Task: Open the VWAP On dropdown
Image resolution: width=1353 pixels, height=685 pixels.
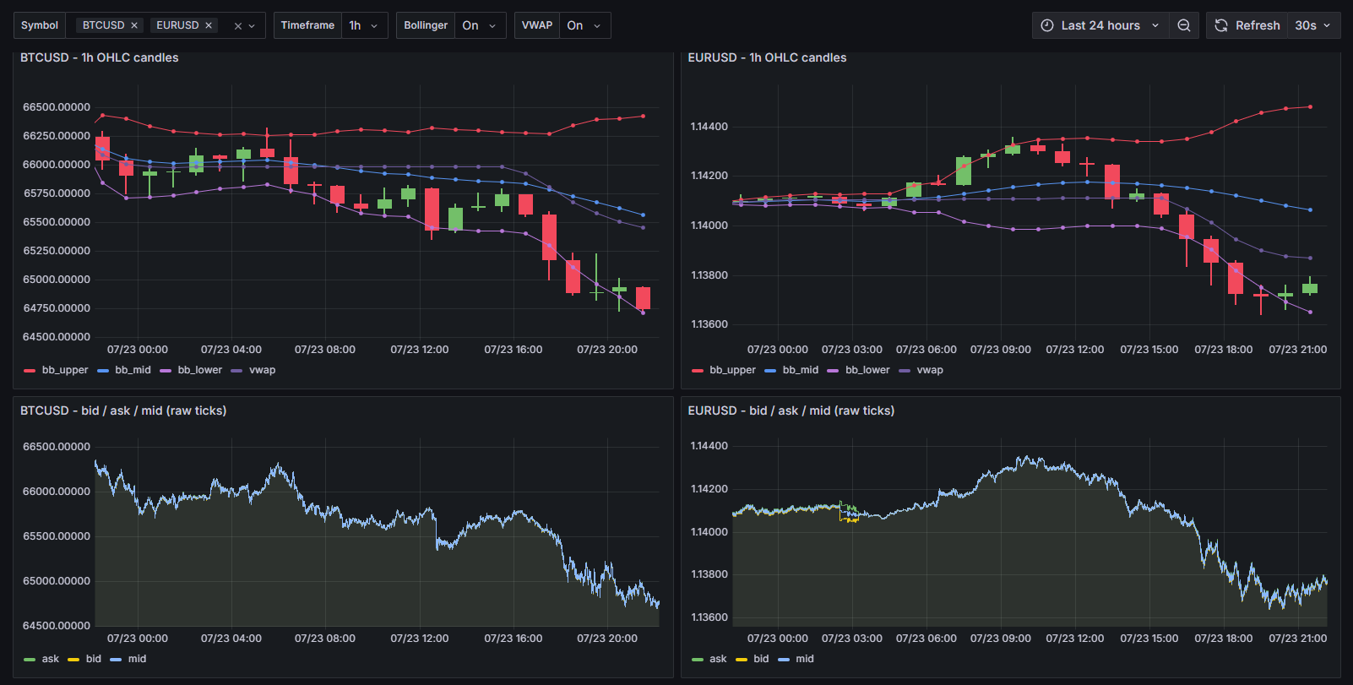Action: point(585,25)
